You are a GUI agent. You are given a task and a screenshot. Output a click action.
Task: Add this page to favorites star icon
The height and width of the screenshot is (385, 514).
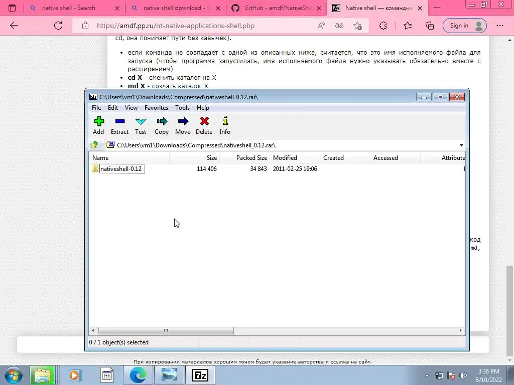(357, 26)
